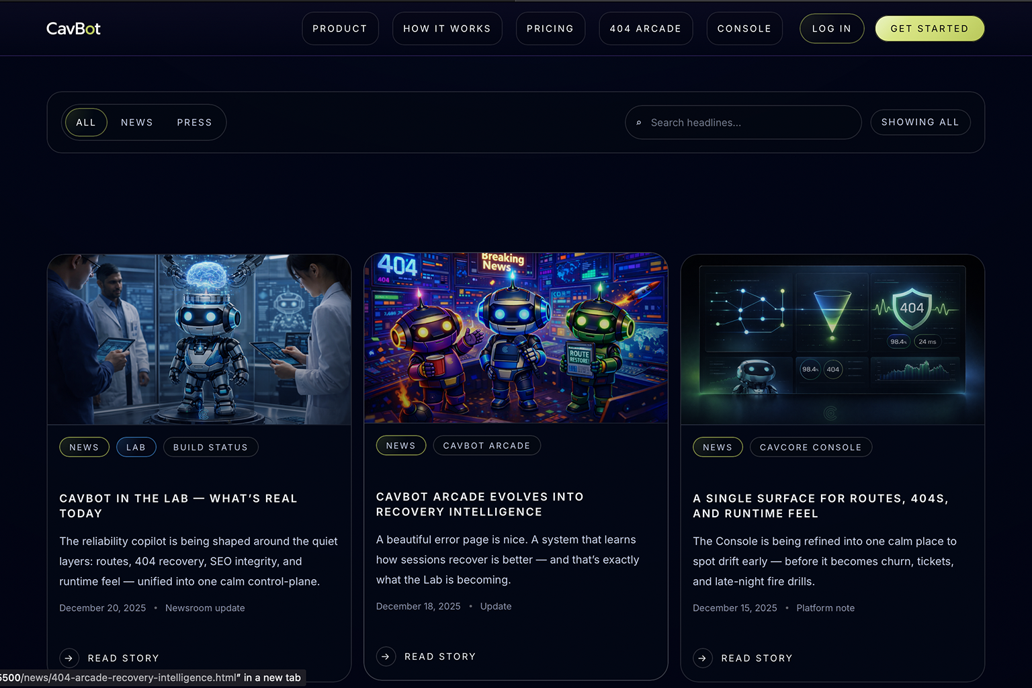The image size is (1032, 688).
Task: Click the CavCore Console tag
Action: pyautogui.click(x=810, y=447)
